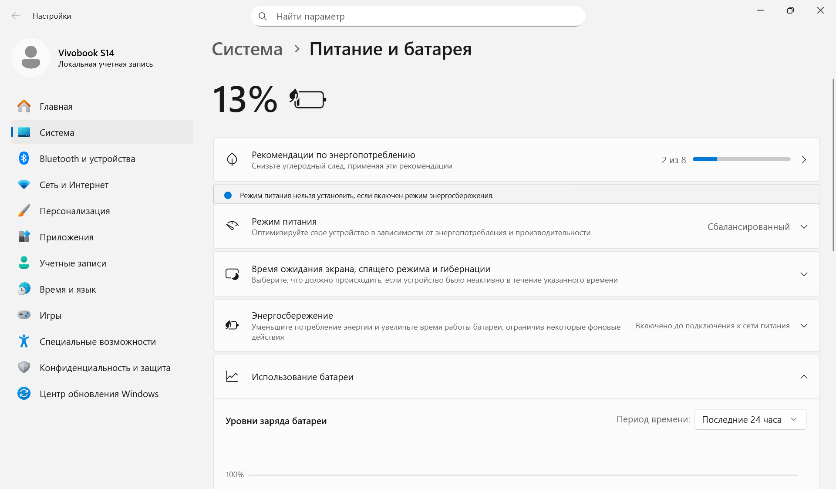
Task: Open Персонализация settings
Action: [102, 211]
